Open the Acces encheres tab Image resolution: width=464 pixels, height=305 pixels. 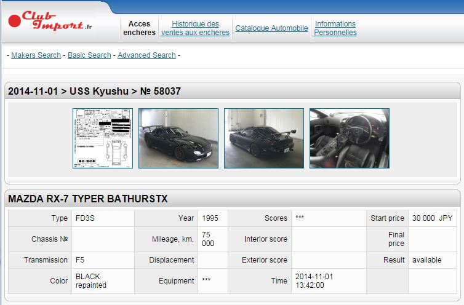click(x=139, y=28)
